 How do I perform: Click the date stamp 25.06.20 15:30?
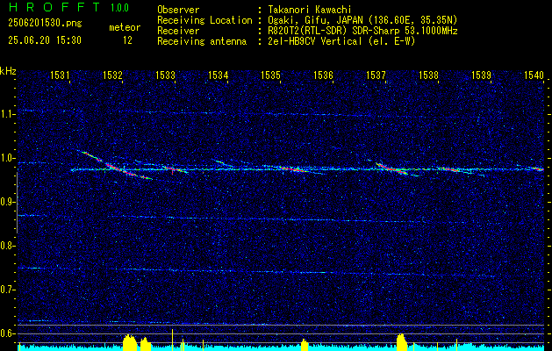(x=45, y=40)
